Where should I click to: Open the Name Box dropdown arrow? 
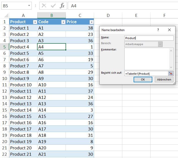click(x=29, y=6)
